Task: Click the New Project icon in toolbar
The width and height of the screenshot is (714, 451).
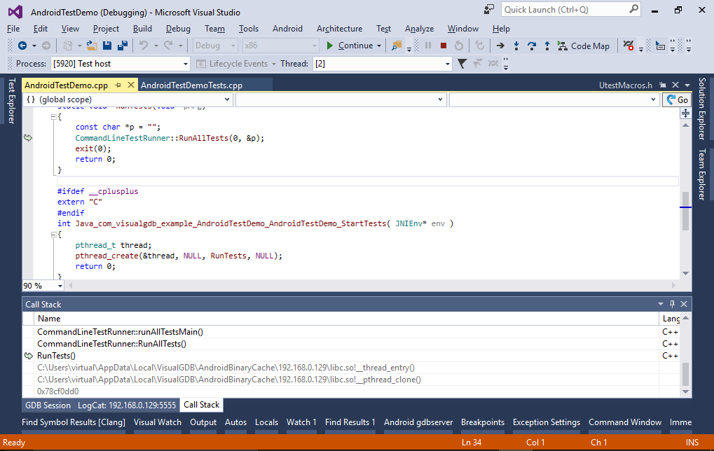Action: coord(67,46)
